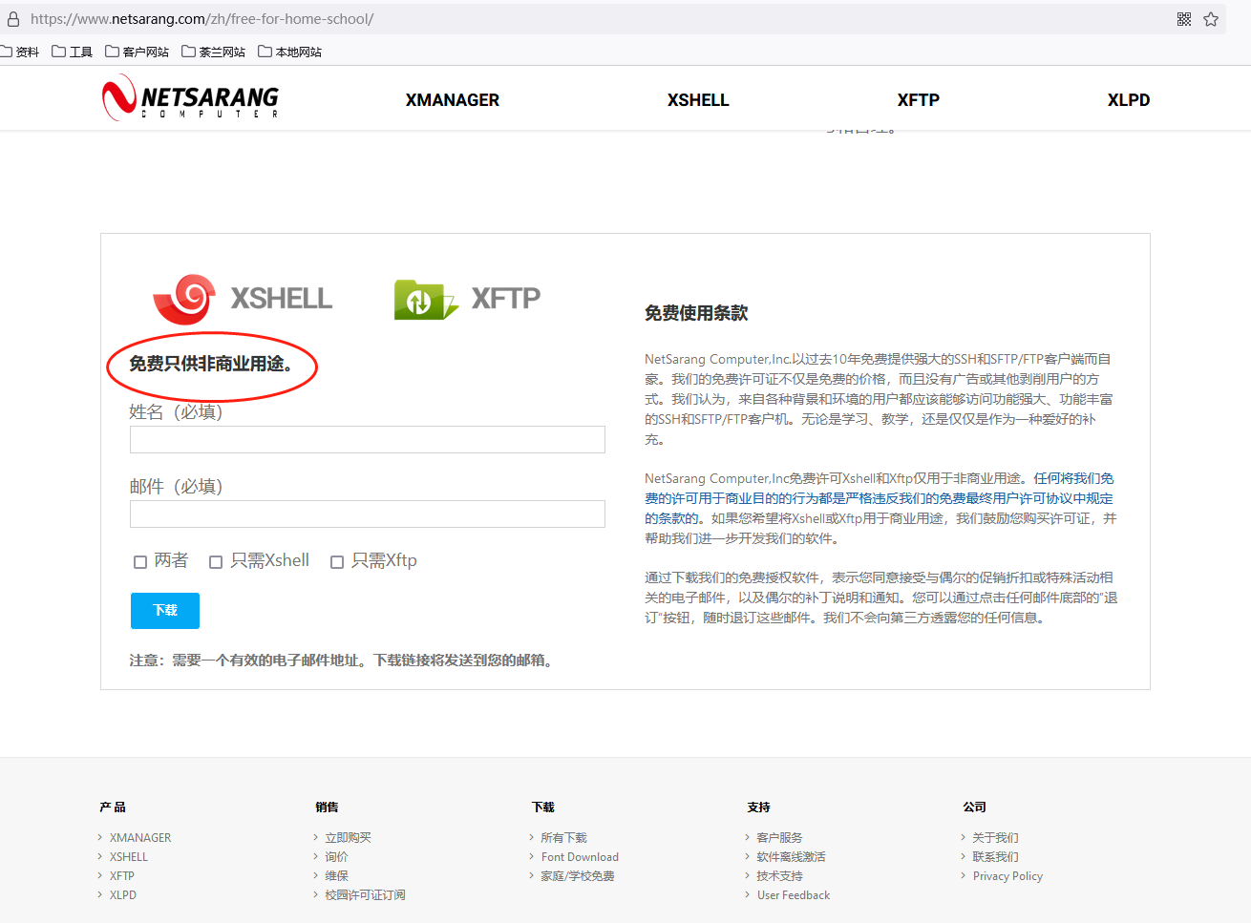1251x923 pixels.
Task: Focus the 姓名 name input field
Action: click(x=368, y=439)
